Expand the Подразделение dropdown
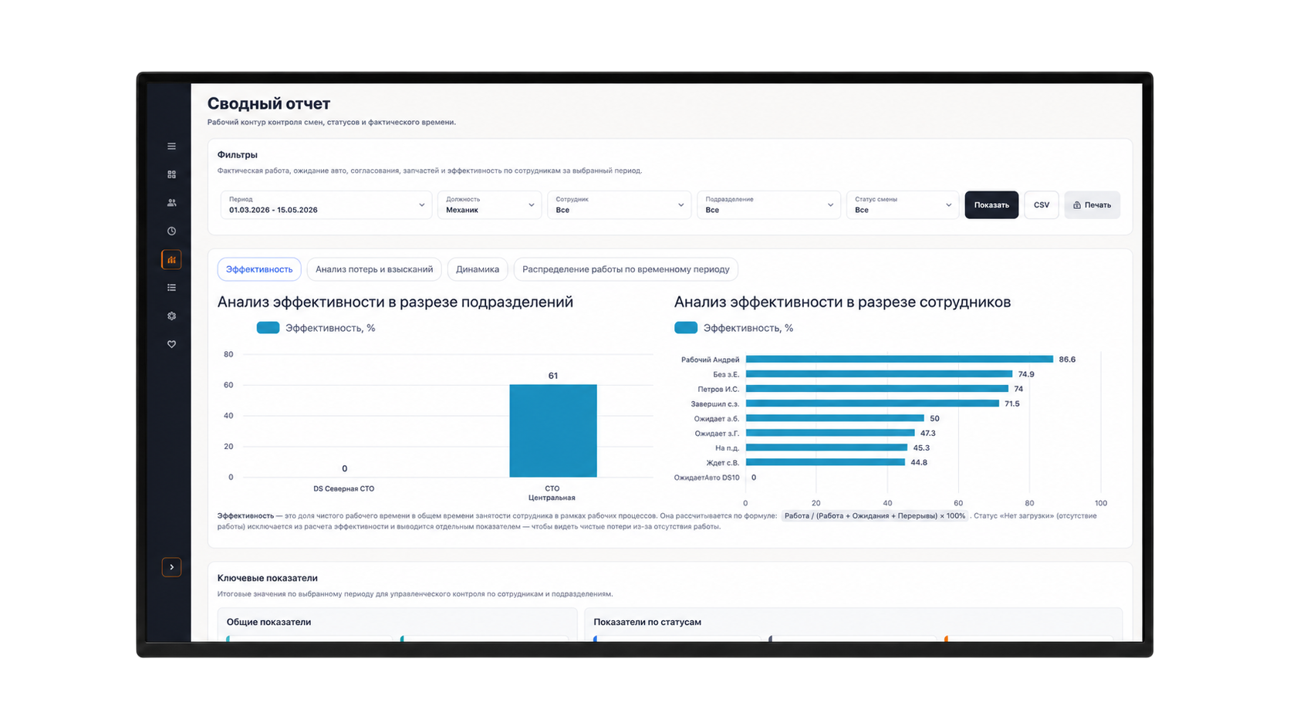This screenshot has width=1290, height=726. (x=768, y=204)
